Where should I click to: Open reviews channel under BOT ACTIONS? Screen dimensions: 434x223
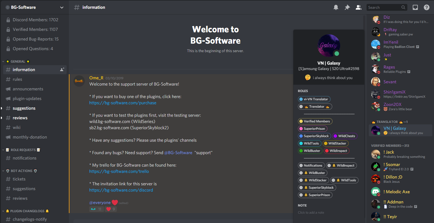pyautogui.click(x=35, y=198)
